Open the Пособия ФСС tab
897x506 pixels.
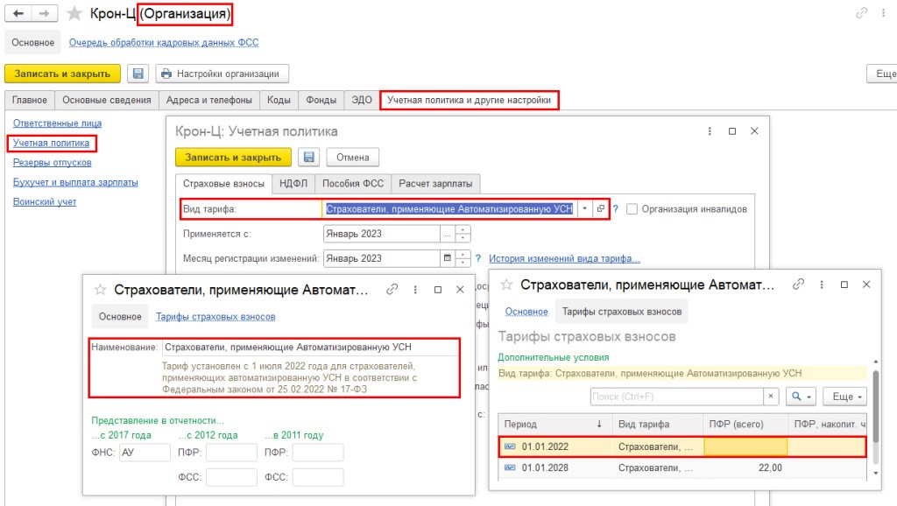(x=352, y=183)
